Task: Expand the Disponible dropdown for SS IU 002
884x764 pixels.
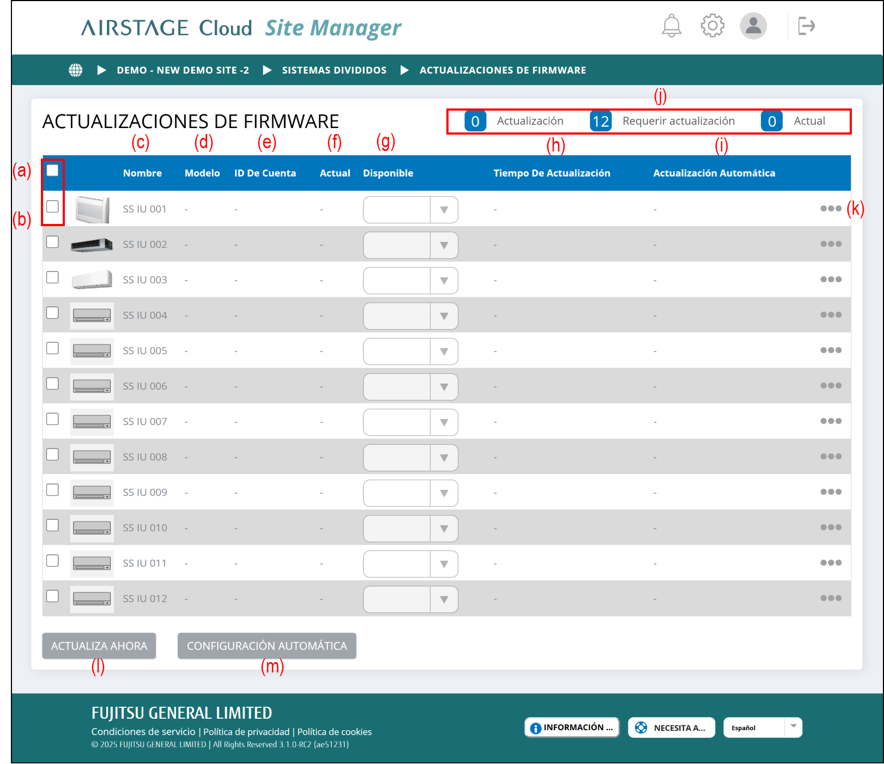Action: tap(444, 245)
